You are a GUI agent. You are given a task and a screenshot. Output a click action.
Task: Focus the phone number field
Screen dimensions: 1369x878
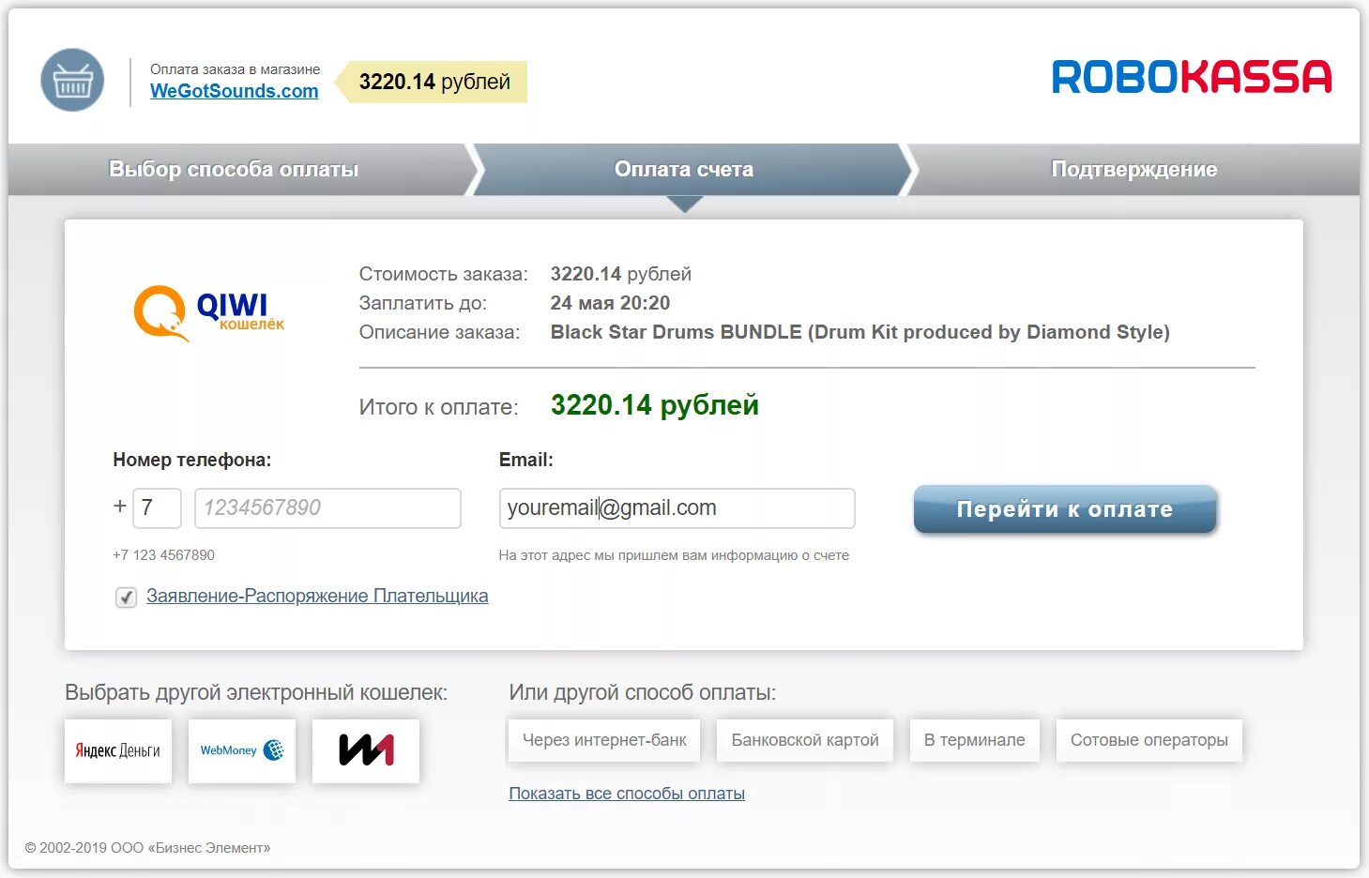(327, 508)
